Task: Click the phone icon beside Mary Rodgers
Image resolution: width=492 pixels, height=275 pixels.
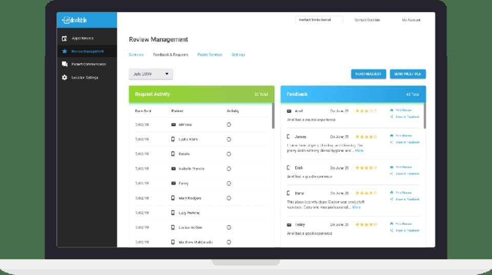Action: point(173,198)
